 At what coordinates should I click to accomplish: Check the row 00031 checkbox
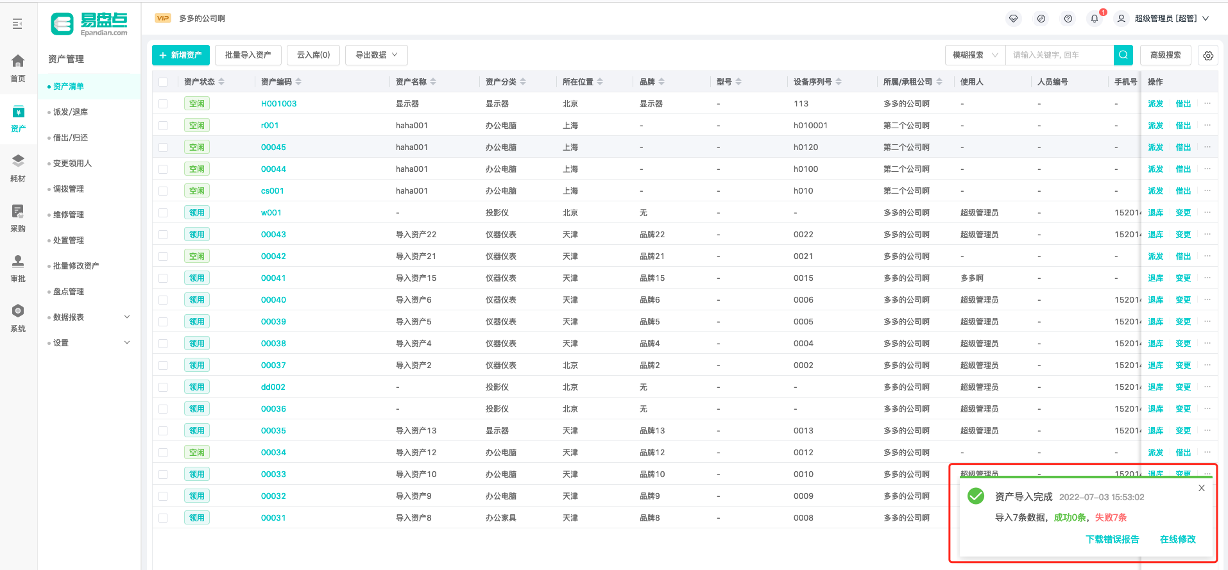(163, 518)
